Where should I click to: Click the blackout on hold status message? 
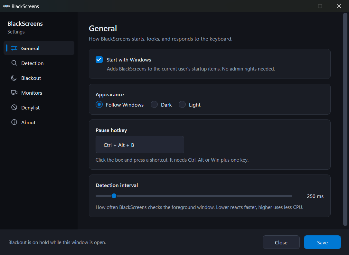coord(57,242)
